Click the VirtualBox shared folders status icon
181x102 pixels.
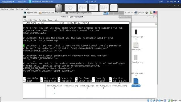pyautogui.click(x=160, y=101)
